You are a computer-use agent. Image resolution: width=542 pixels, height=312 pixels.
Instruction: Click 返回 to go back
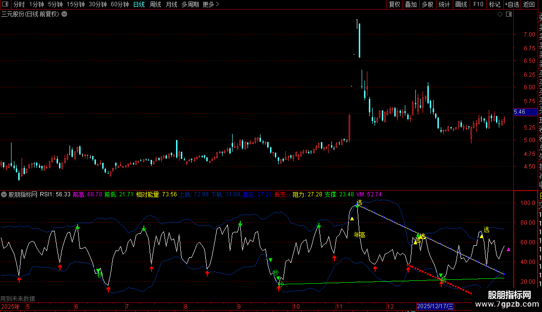[x=529, y=4]
